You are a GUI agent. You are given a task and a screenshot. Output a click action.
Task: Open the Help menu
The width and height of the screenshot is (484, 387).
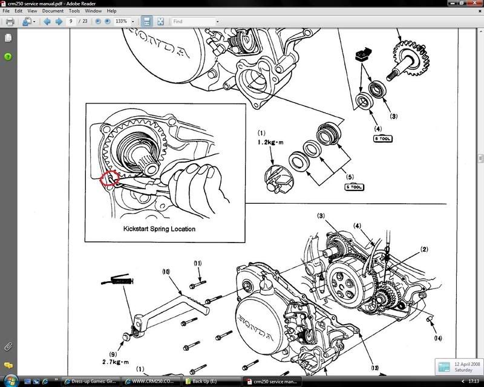click(111, 11)
